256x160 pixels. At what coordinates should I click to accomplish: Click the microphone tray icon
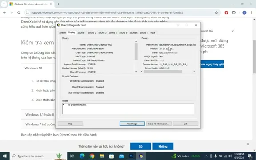click(x=216, y=156)
